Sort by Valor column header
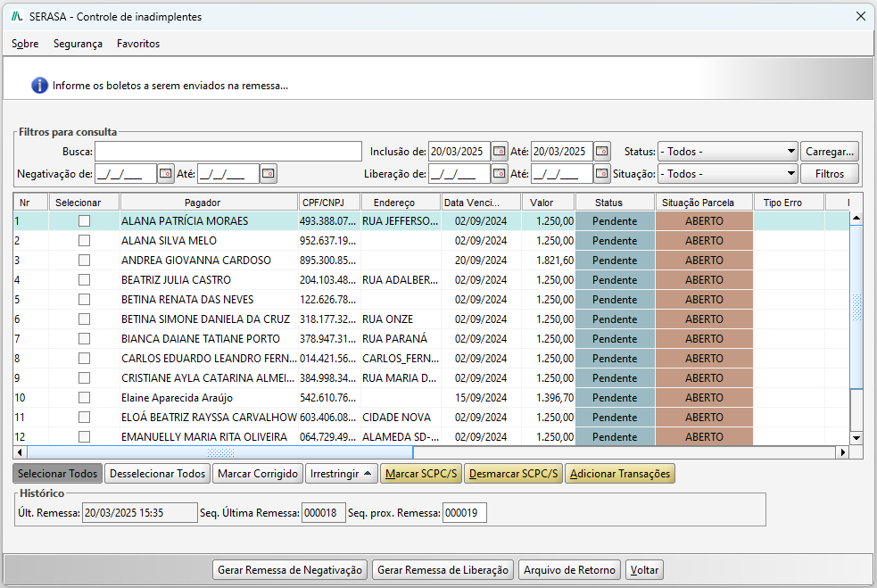877x588 pixels. point(548,203)
